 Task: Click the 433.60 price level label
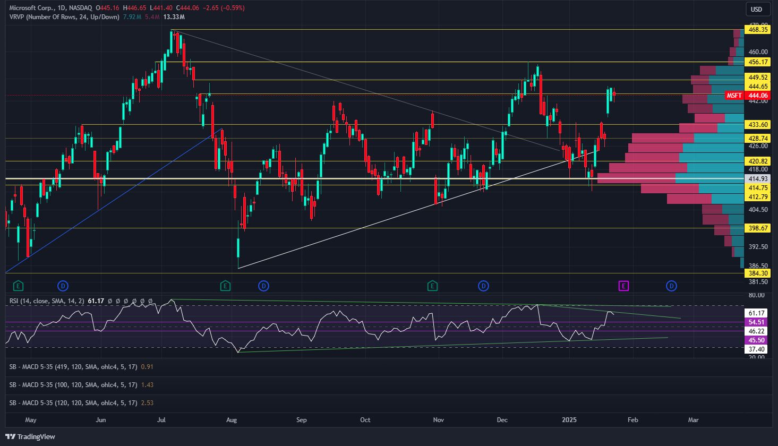point(758,125)
